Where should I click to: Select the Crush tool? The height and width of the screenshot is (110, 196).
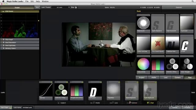click(x=187, y=44)
